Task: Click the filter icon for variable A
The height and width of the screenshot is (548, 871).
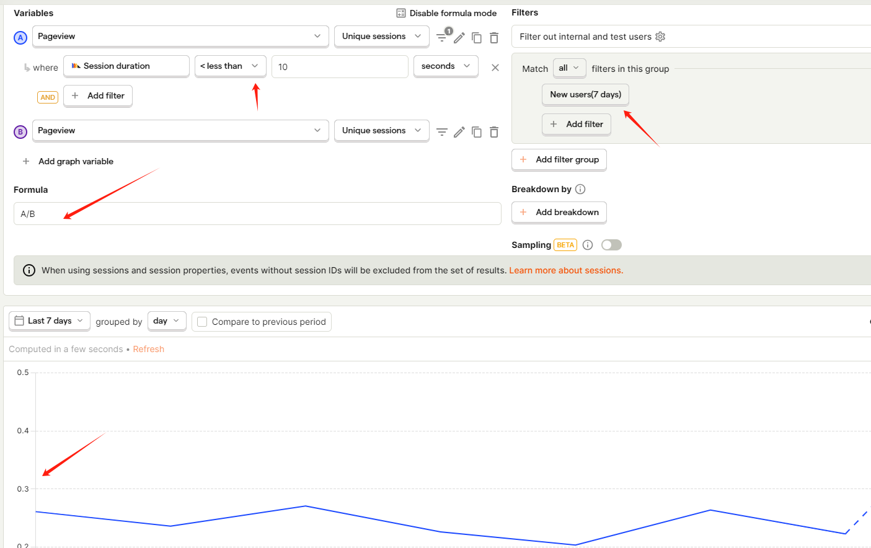Action: 441,37
